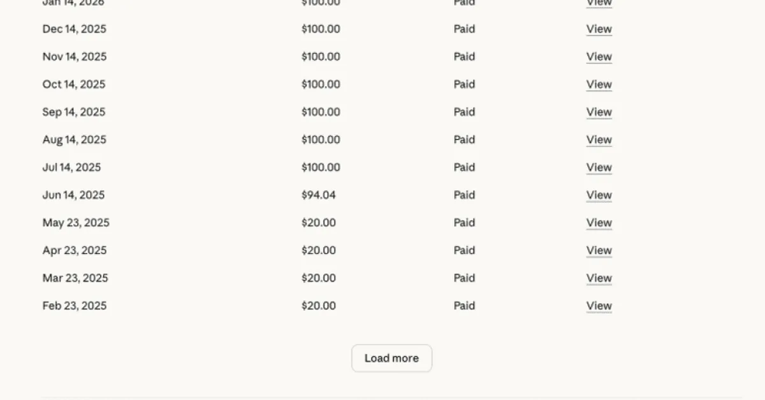Click the Dec 14, 2025 date text
The image size is (765, 400).
[74, 29]
